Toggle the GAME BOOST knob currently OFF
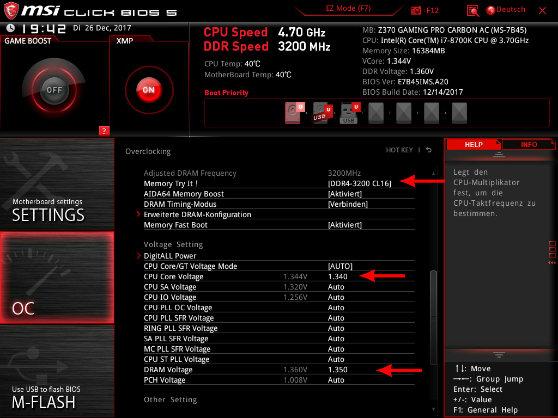The height and width of the screenshot is (418, 558). [x=54, y=90]
